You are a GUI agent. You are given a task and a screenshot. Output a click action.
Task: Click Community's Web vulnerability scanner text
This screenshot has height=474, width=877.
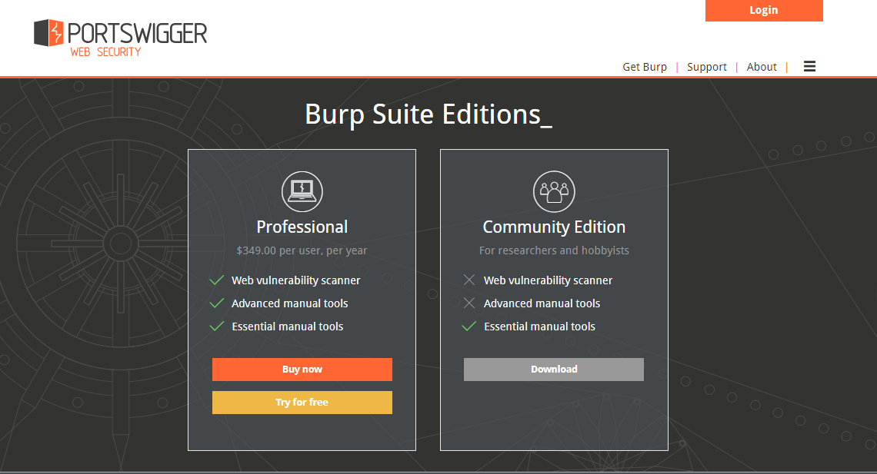pyautogui.click(x=548, y=280)
